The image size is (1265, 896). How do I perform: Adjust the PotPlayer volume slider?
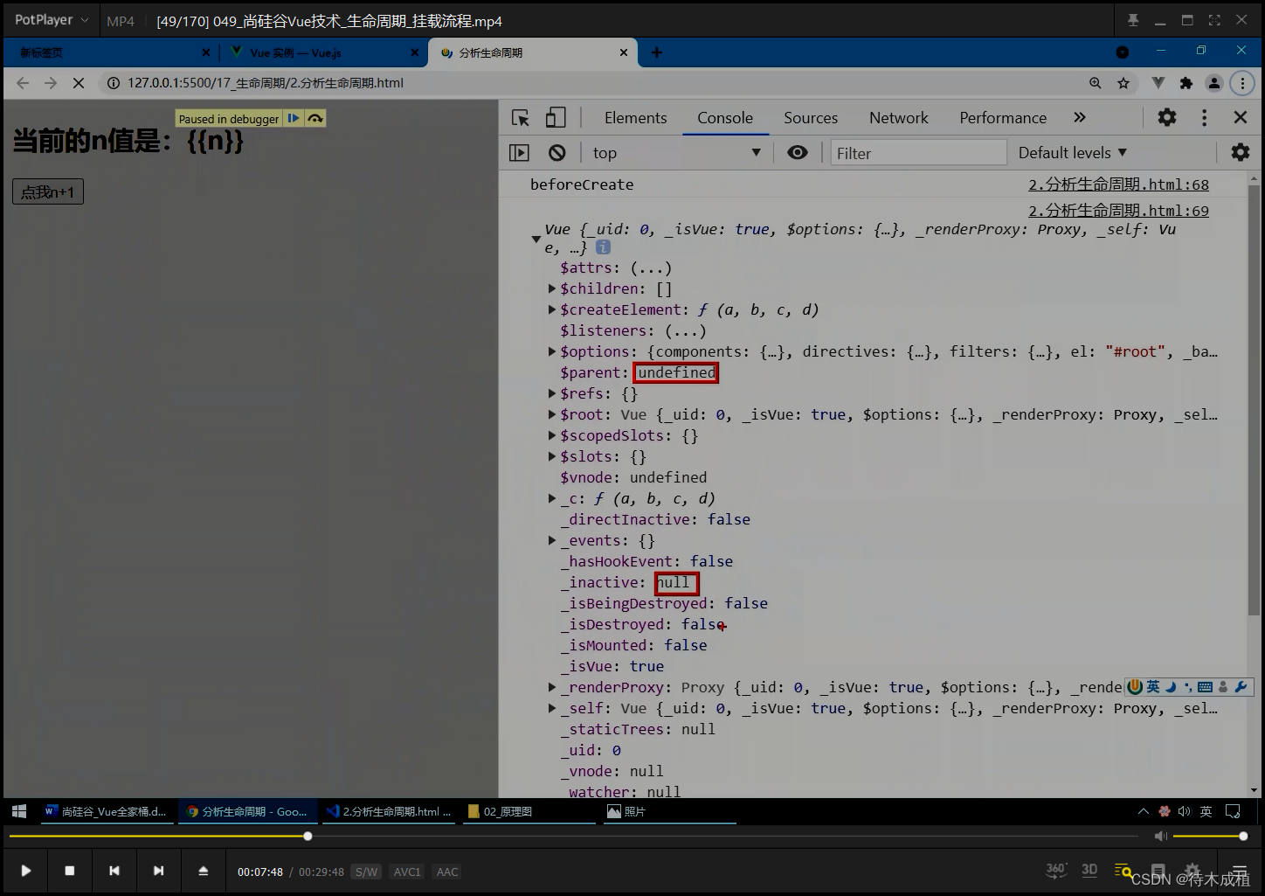click(x=1208, y=837)
